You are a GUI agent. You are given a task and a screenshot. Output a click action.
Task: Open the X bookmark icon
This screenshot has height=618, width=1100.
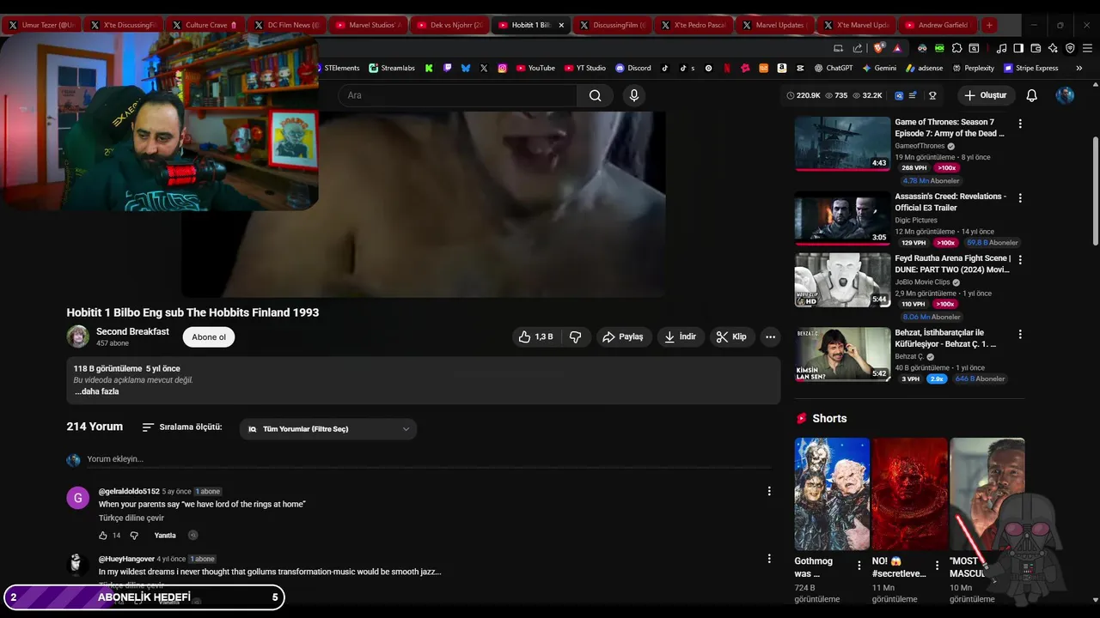(484, 68)
